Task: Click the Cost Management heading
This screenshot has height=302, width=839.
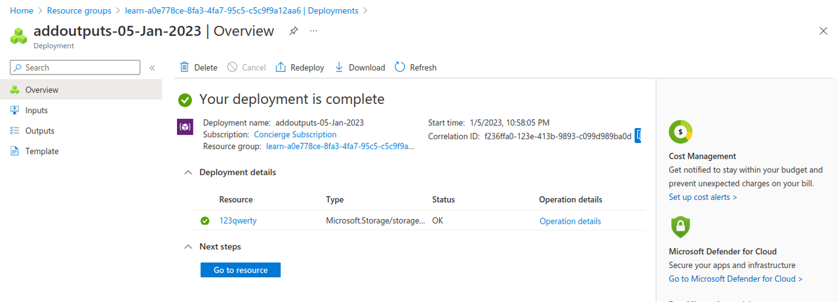Action: 703,156
